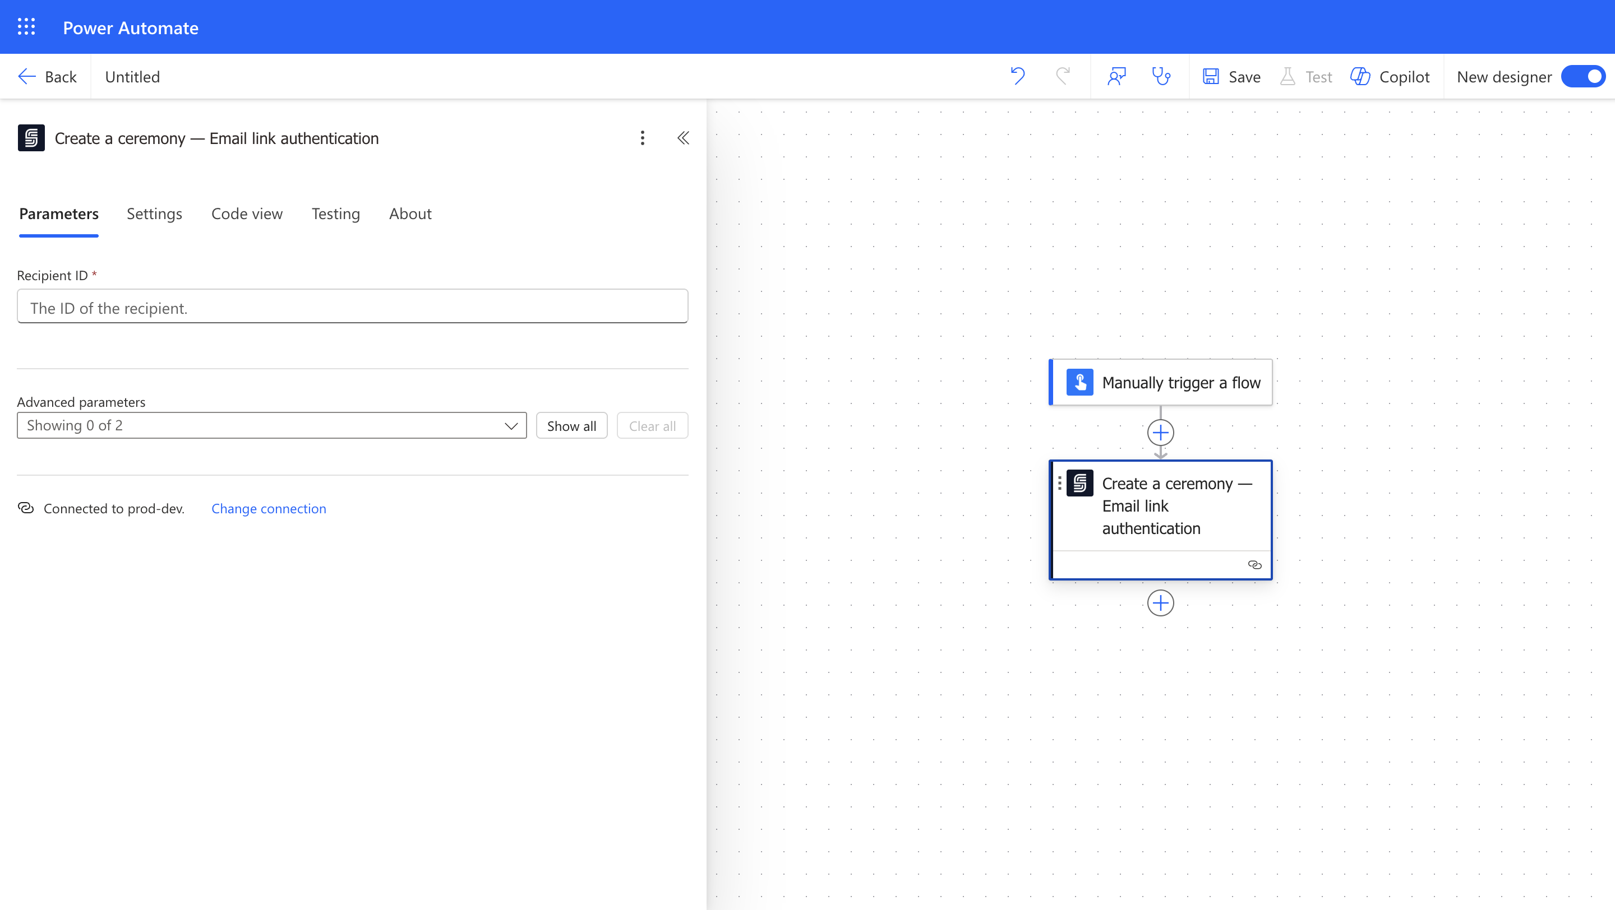This screenshot has width=1615, height=910.
Task: Select the Manually trigger a flow card
Action: click(x=1161, y=382)
